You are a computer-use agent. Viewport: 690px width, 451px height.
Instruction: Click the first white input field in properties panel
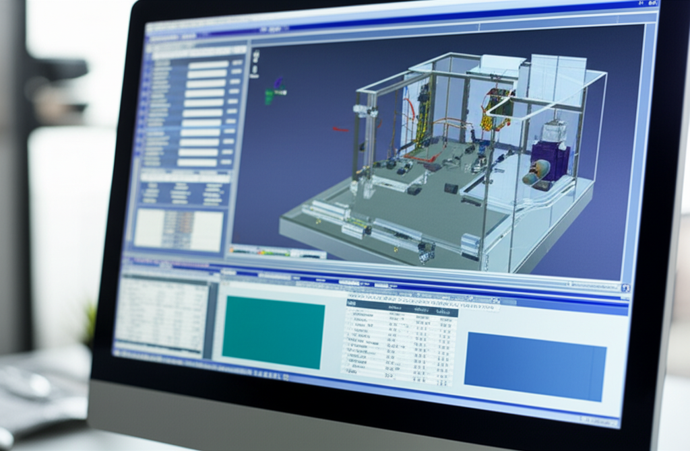click(208, 65)
